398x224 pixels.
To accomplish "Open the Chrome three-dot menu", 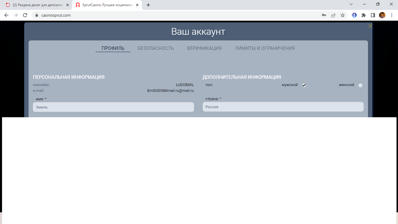I will coord(392,15).
